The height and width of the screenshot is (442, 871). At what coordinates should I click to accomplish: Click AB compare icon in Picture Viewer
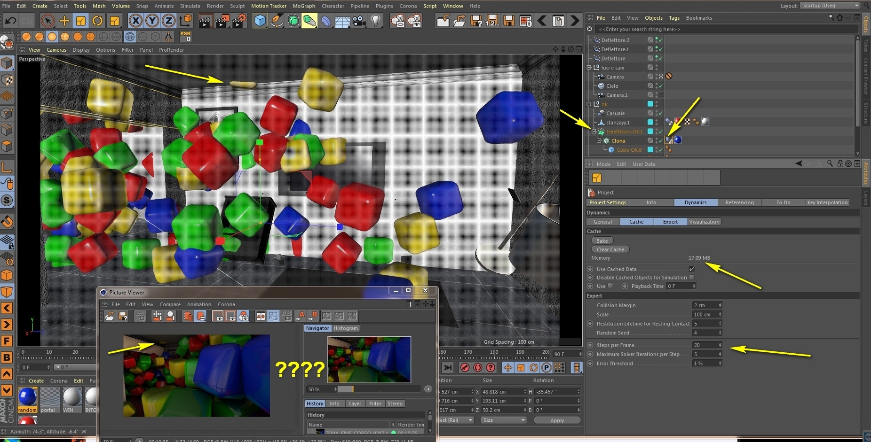260,316
